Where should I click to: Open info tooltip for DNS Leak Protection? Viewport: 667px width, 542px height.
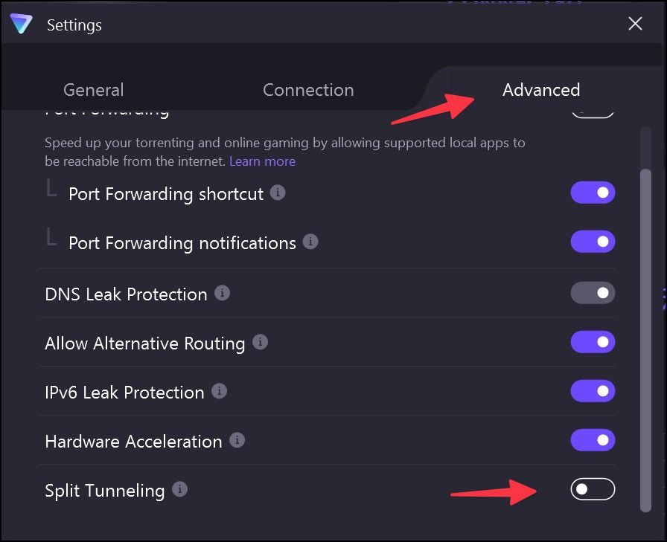pyautogui.click(x=221, y=293)
